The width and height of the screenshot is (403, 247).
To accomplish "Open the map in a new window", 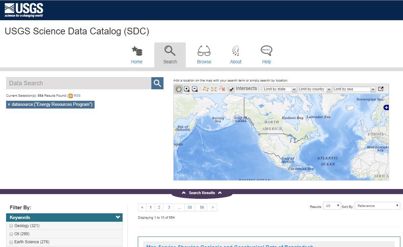I will coord(381,89).
